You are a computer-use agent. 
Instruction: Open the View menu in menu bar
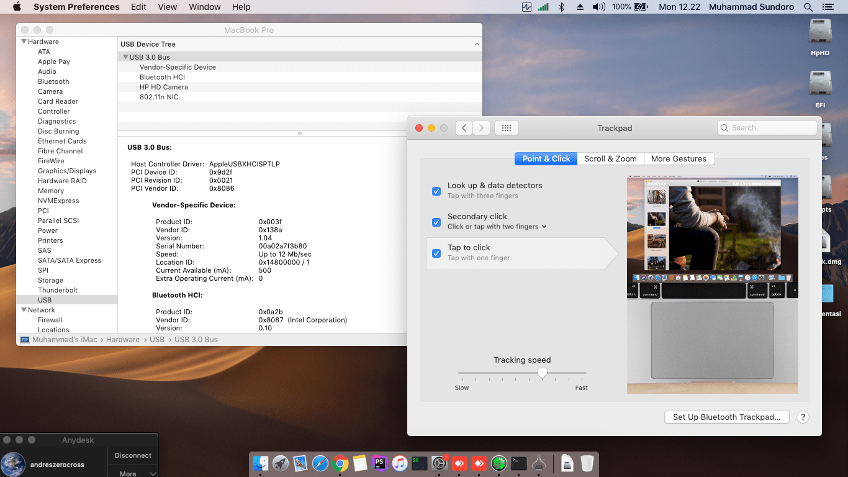point(168,7)
